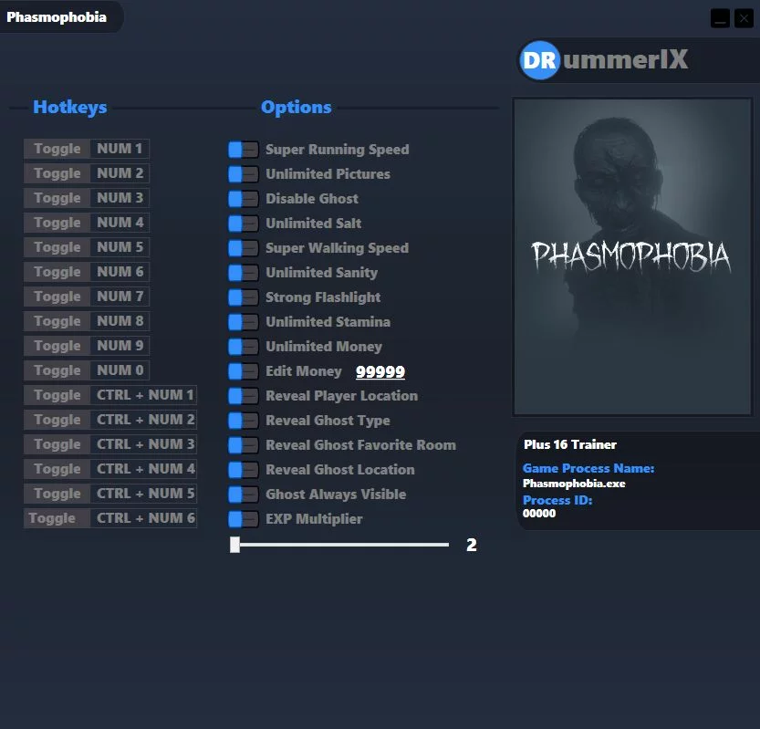
Task: Turn on Unlimited Money switch
Action: coord(244,347)
